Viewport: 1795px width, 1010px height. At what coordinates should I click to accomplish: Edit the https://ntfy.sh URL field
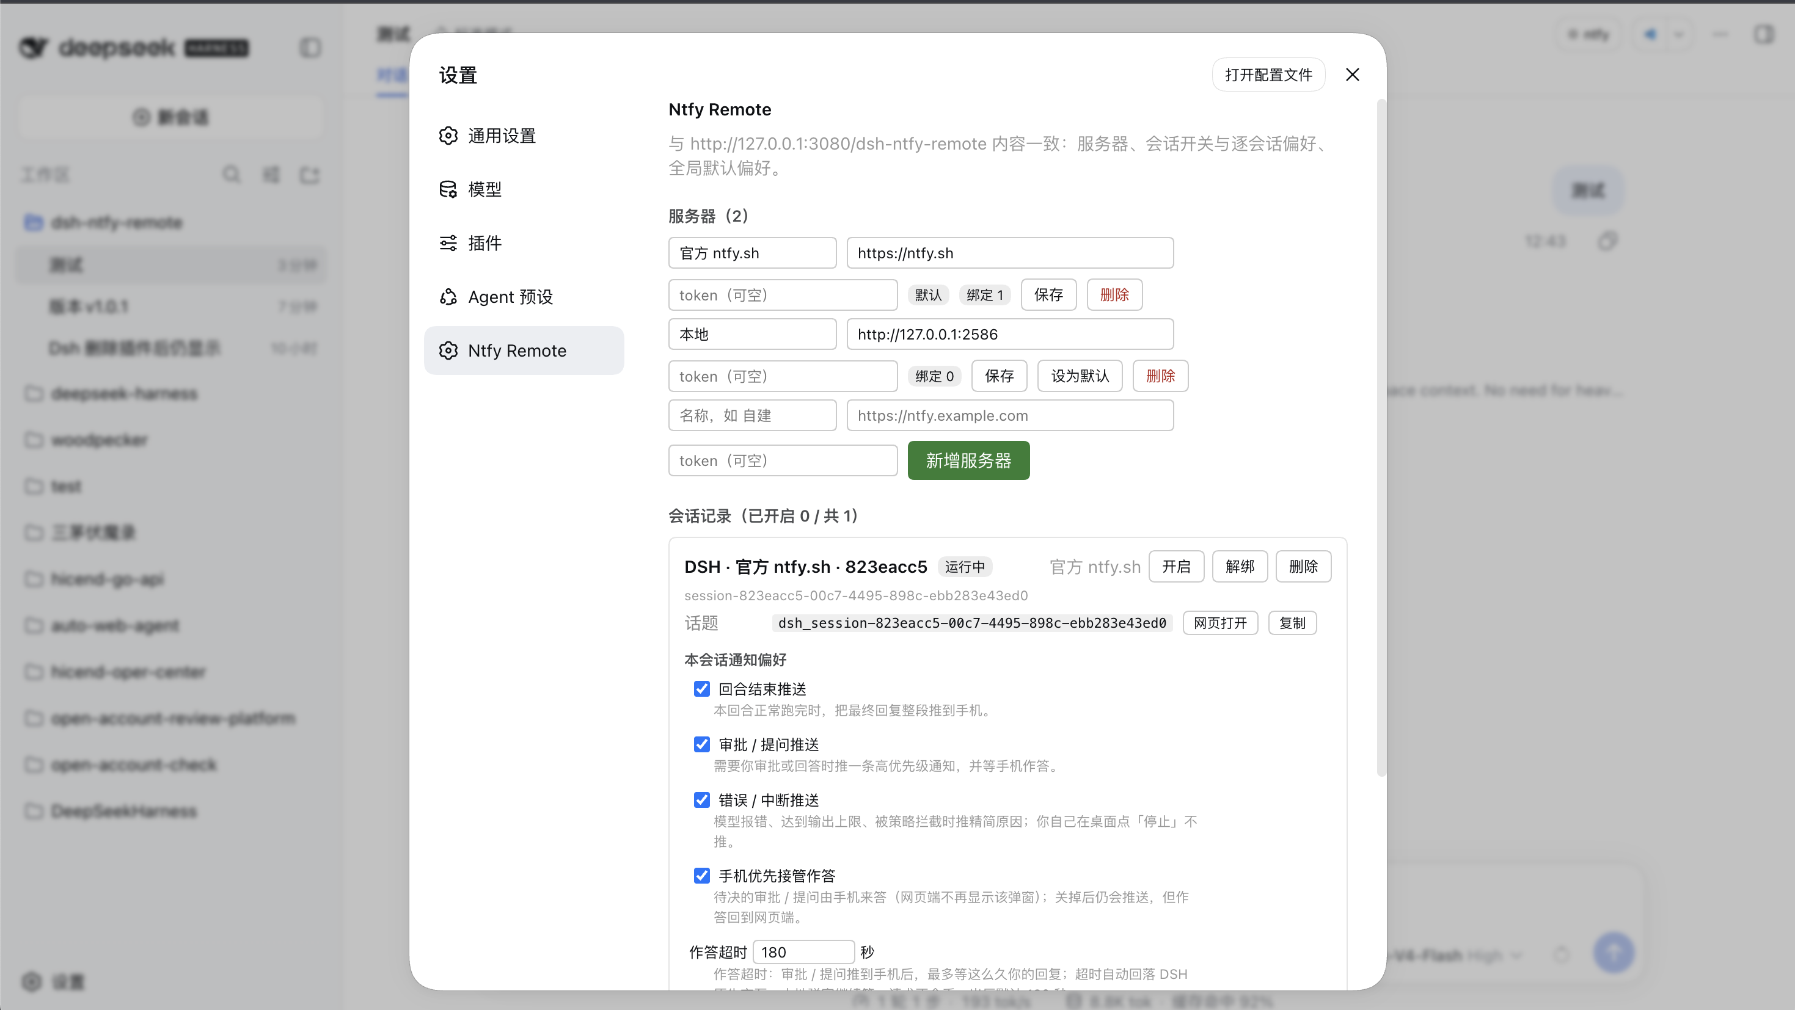1010,253
